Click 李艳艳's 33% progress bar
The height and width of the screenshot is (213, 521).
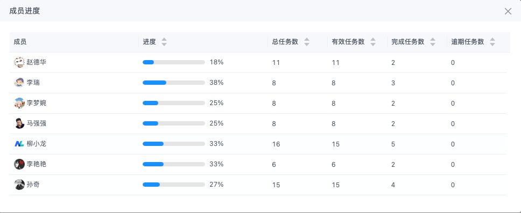(x=174, y=164)
